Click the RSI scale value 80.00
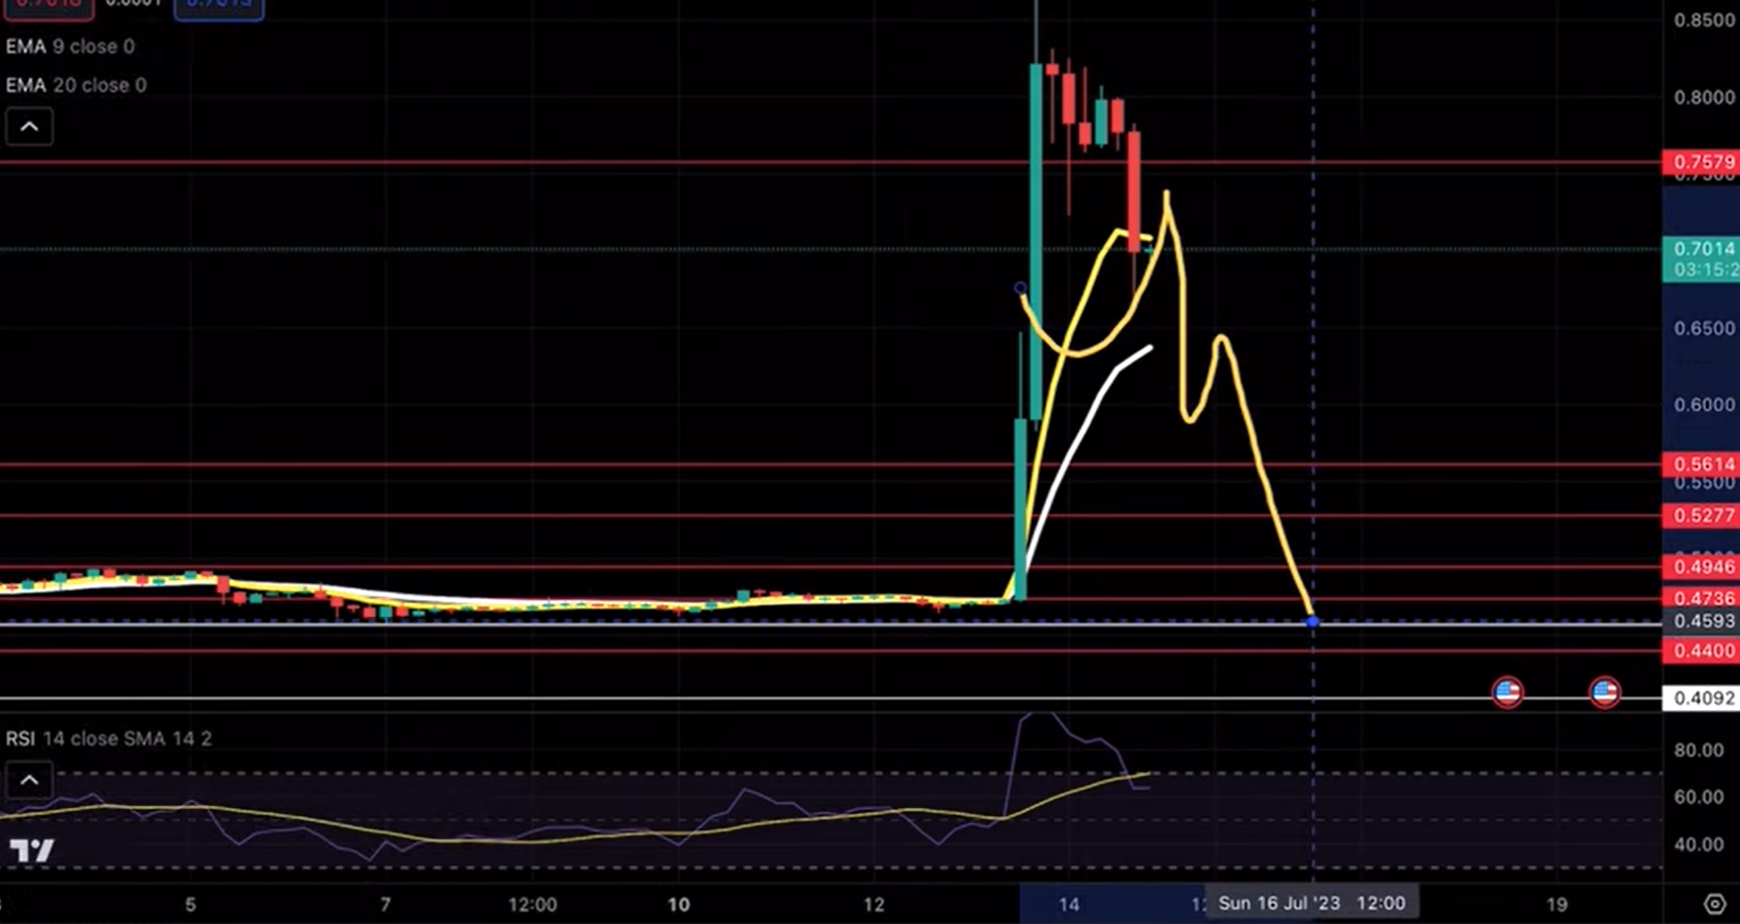 (x=1699, y=750)
